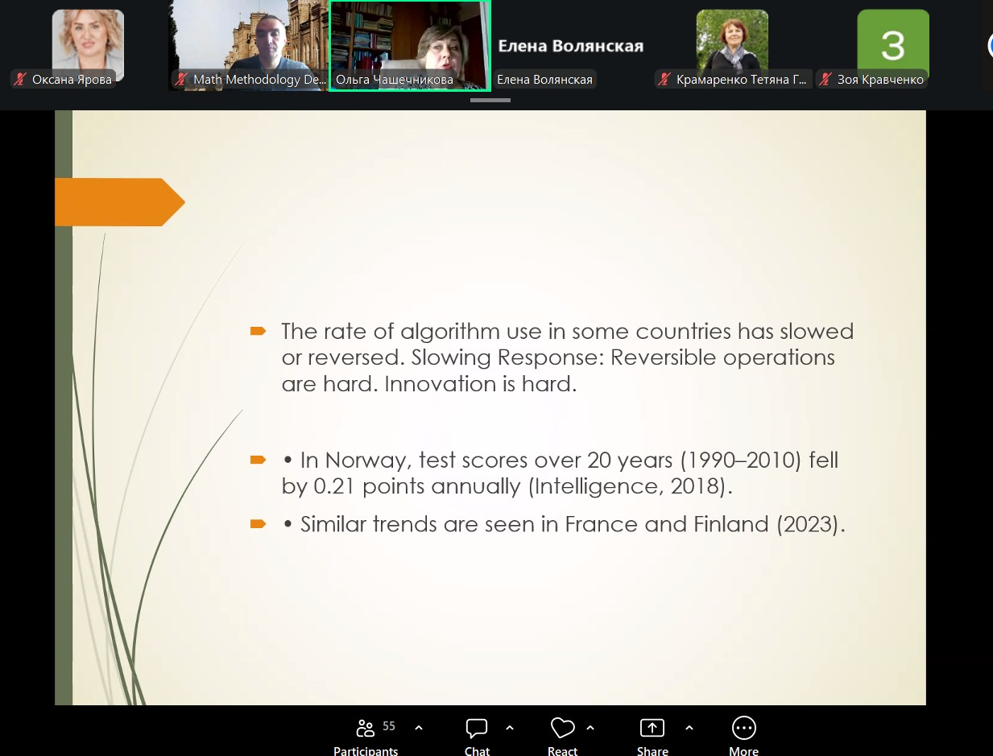Expand the chevron next to Chat
This screenshot has height=756, width=993.
click(510, 728)
